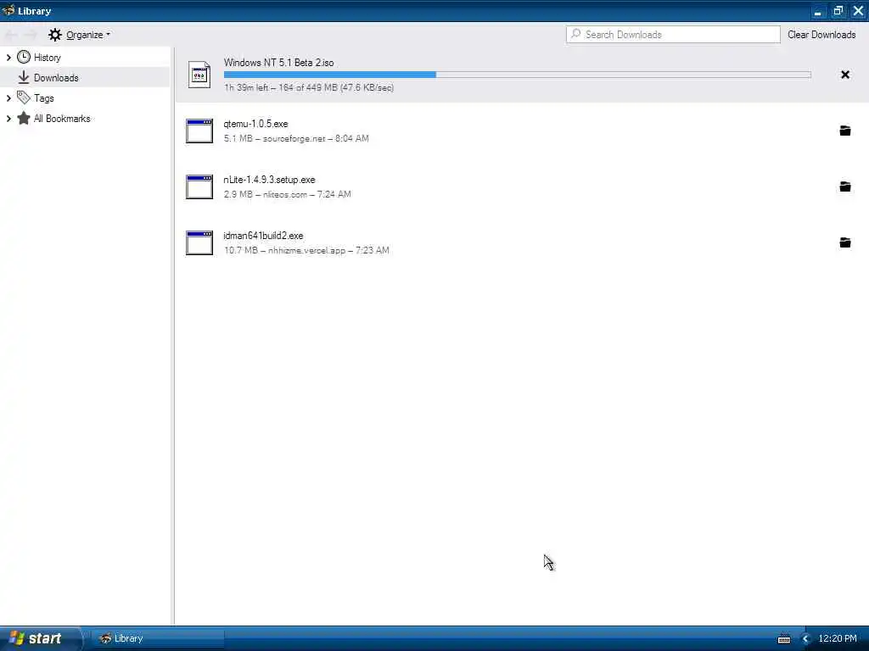The width and height of the screenshot is (869, 651).
Task: Go forward using the forward arrow
Action: click(x=31, y=35)
